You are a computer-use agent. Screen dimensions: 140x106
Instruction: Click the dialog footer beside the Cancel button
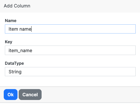90,95
